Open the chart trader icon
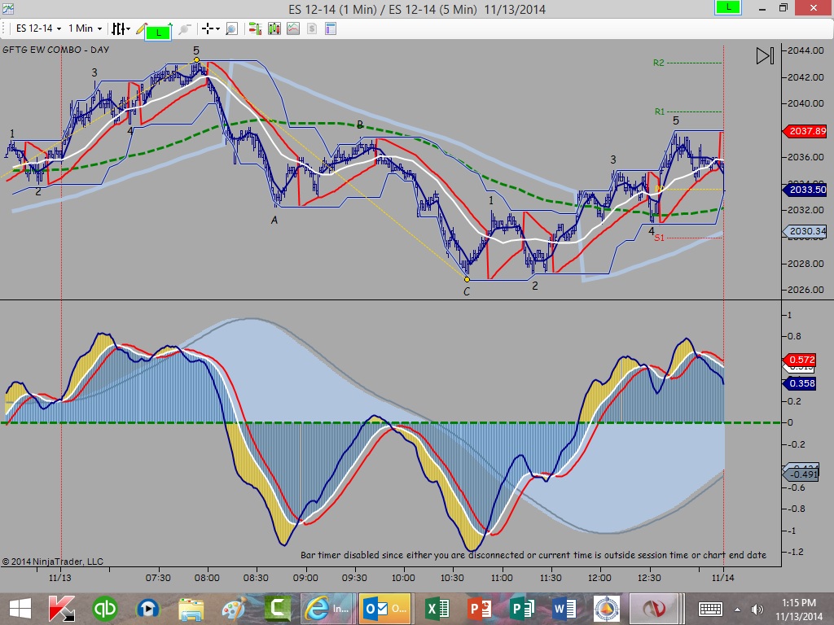This screenshot has height=625, width=834. point(255,28)
